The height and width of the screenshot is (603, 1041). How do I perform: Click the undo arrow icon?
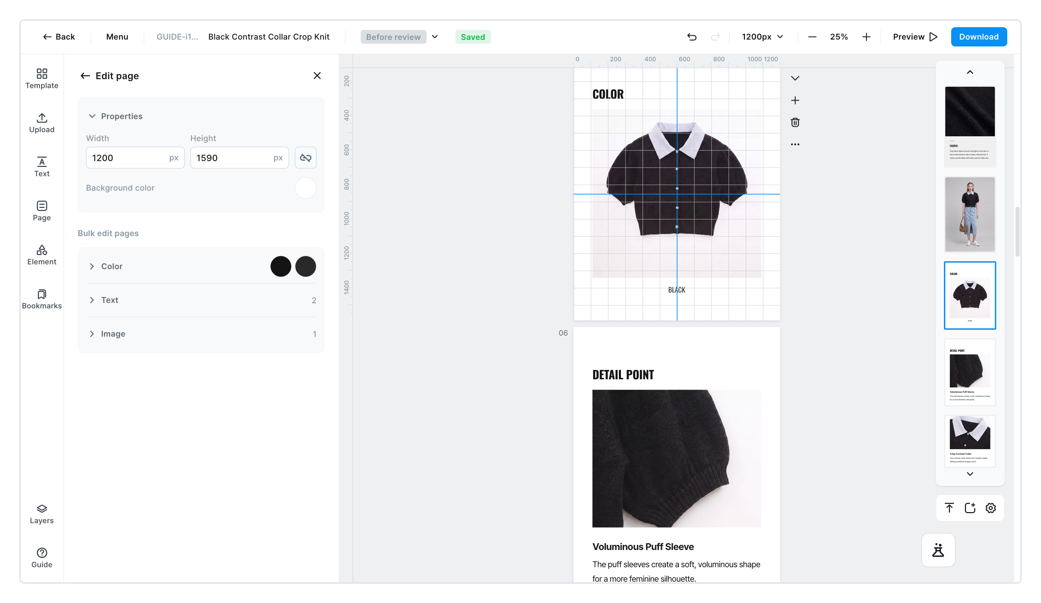[692, 37]
